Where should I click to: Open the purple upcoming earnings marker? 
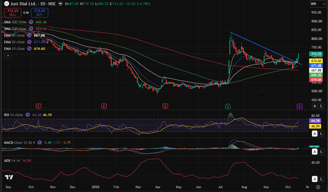coord(299,106)
